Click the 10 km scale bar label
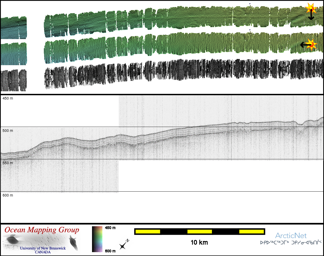 click(x=199, y=243)
